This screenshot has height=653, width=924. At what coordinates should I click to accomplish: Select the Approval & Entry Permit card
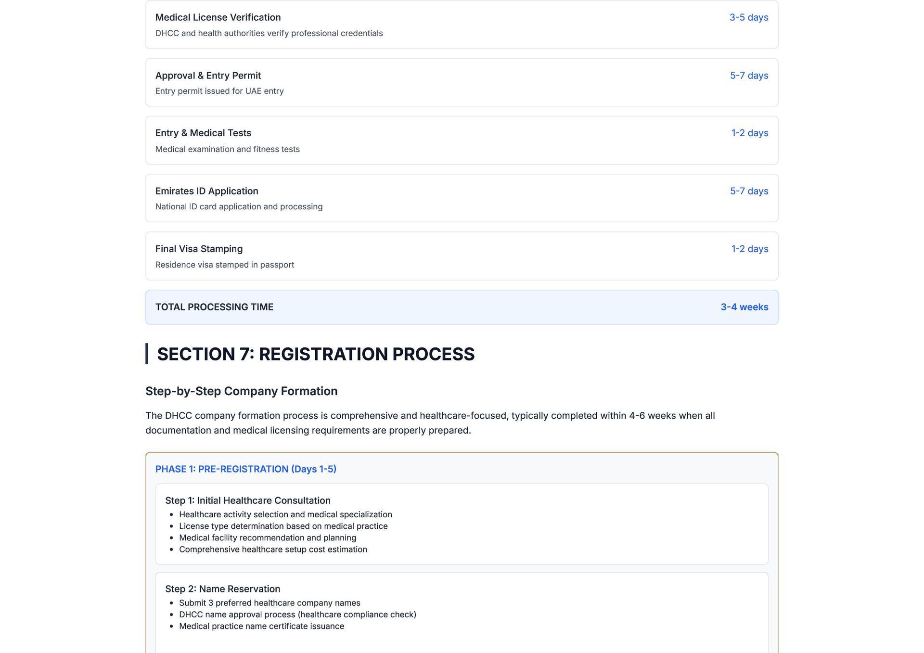461,82
